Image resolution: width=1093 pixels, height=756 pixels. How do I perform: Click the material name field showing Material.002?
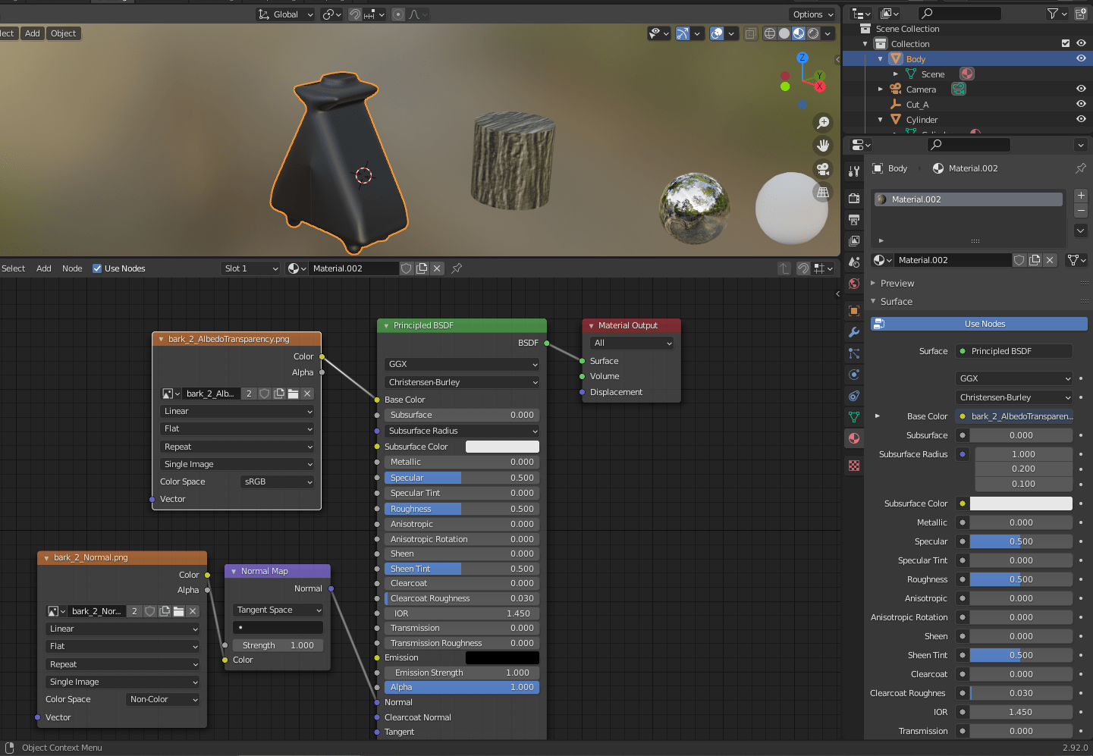tap(953, 259)
